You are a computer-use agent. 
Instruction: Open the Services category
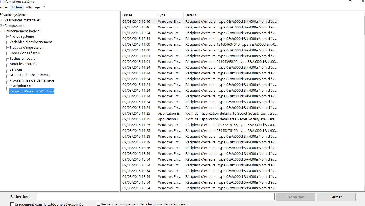[16, 69]
